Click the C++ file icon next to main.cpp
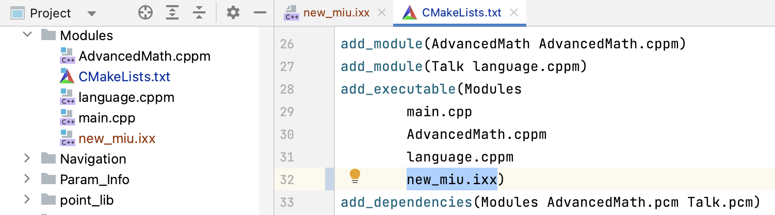Screen dimensions: 775x215 pos(67,118)
